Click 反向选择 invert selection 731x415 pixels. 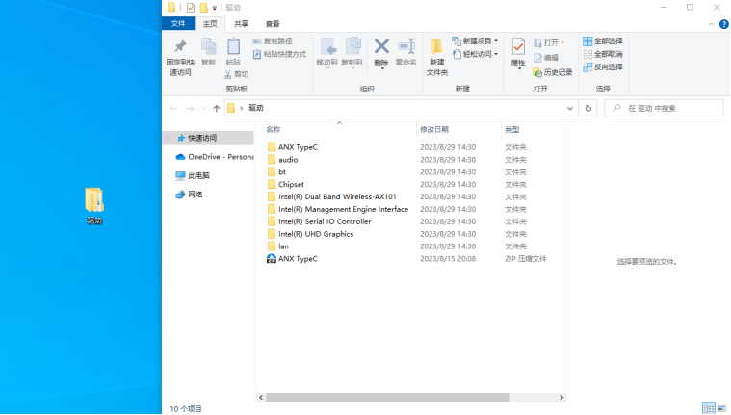tap(602, 66)
